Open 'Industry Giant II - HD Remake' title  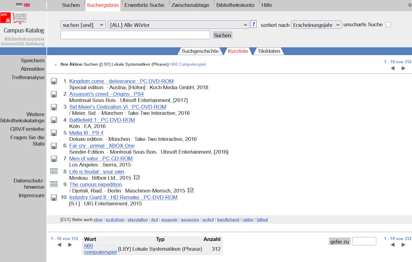[123, 198]
